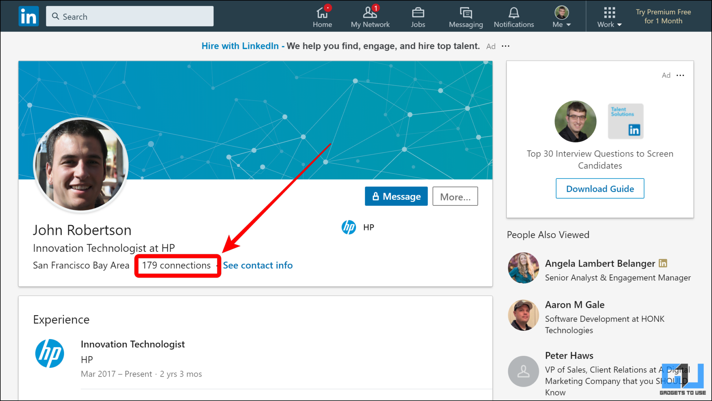Click the Search input field

click(129, 16)
